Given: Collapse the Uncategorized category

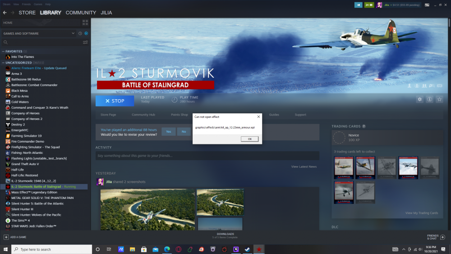Looking at the screenshot, I should point(4,62).
